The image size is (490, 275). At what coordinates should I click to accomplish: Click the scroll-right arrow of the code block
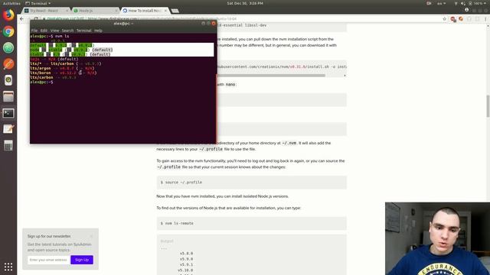click(x=345, y=76)
